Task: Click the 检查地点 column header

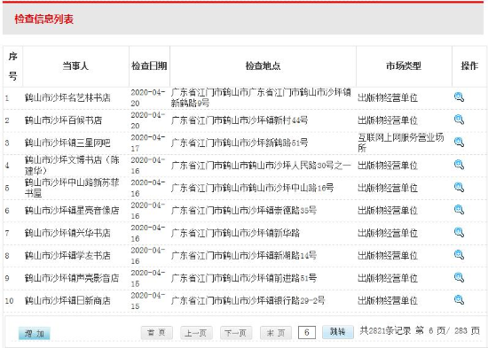Action: pos(263,66)
